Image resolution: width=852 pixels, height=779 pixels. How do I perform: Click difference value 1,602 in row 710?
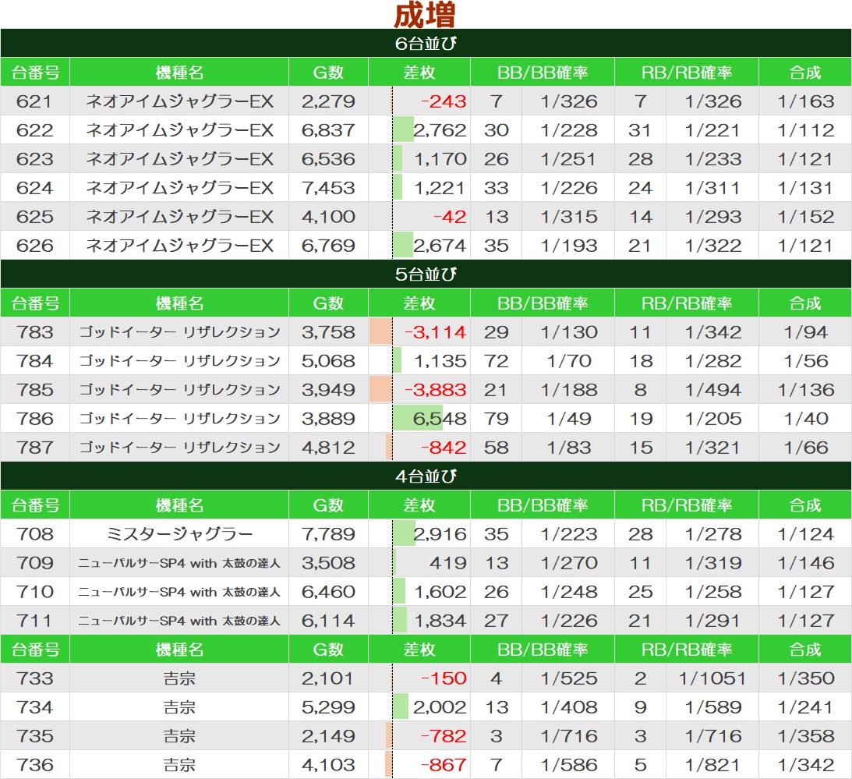tap(440, 591)
